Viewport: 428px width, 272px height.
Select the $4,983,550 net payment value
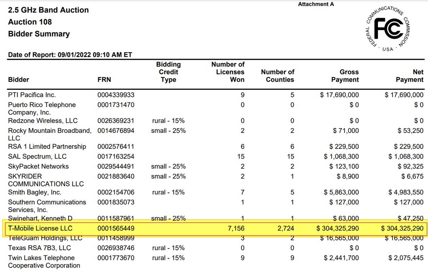tap(406, 192)
